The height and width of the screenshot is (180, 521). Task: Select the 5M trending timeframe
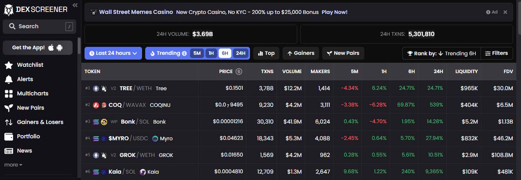click(x=197, y=53)
